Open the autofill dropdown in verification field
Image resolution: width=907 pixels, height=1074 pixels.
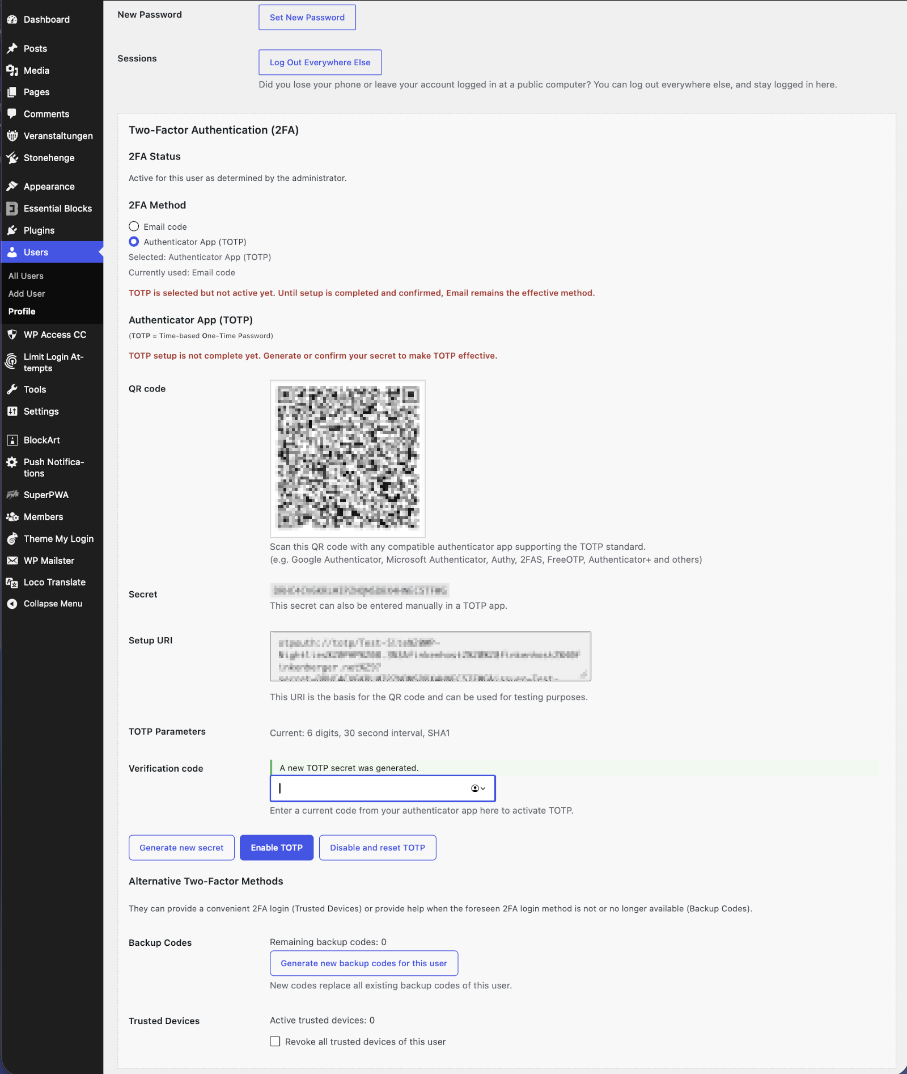point(479,788)
